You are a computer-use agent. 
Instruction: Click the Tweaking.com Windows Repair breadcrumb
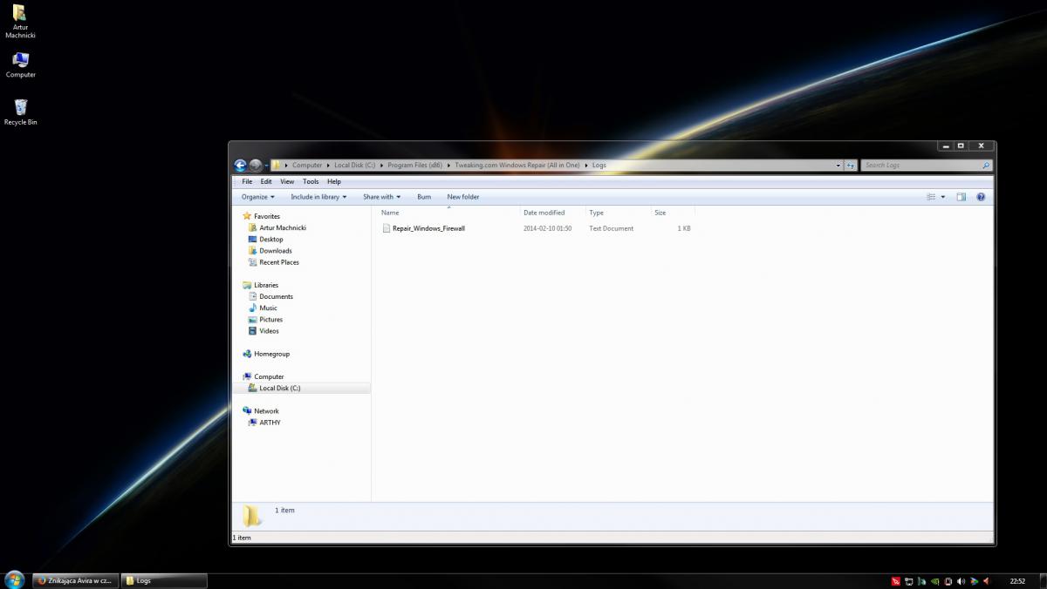click(x=517, y=165)
